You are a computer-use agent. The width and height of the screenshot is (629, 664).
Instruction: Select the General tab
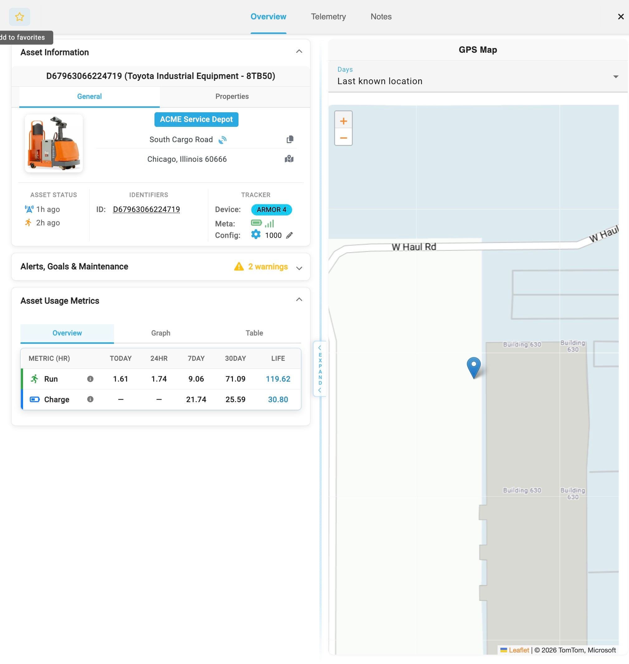89,96
